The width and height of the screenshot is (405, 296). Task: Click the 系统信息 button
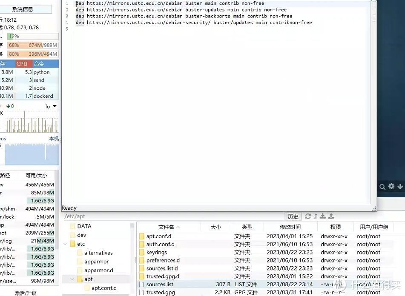23,9
